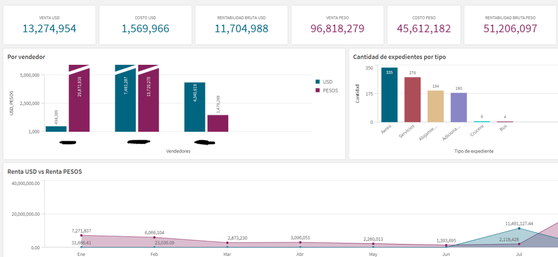Click the Abr month label

(300, 254)
